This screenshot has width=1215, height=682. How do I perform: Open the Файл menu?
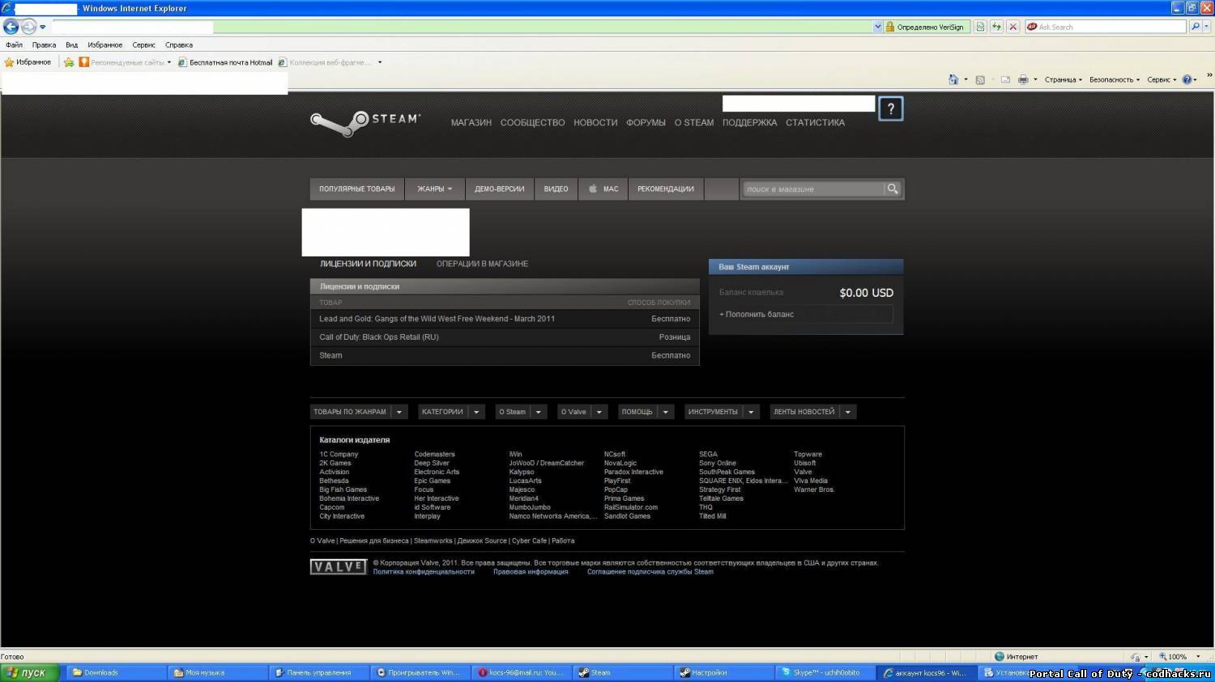pyautogui.click(x=14, y=44)
